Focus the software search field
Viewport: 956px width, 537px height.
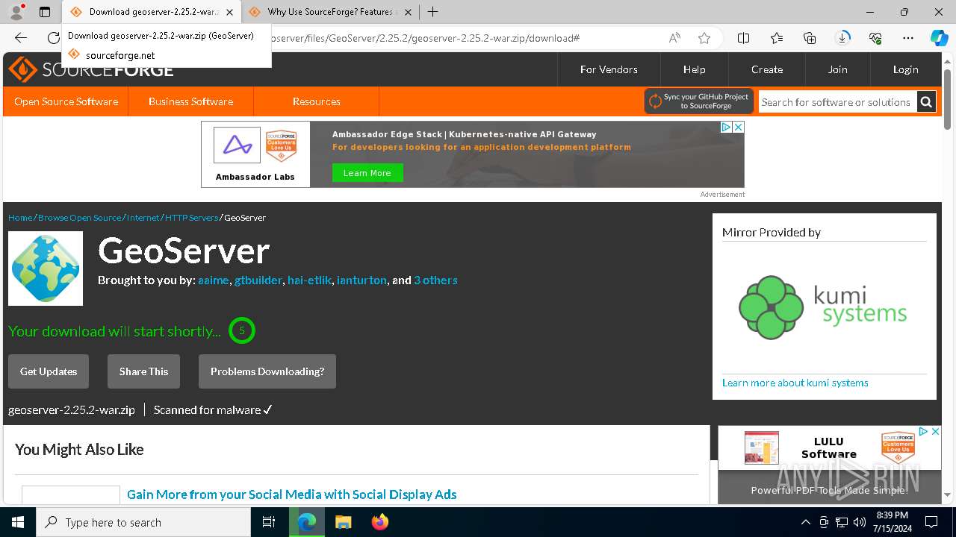[x=836, y=102]
